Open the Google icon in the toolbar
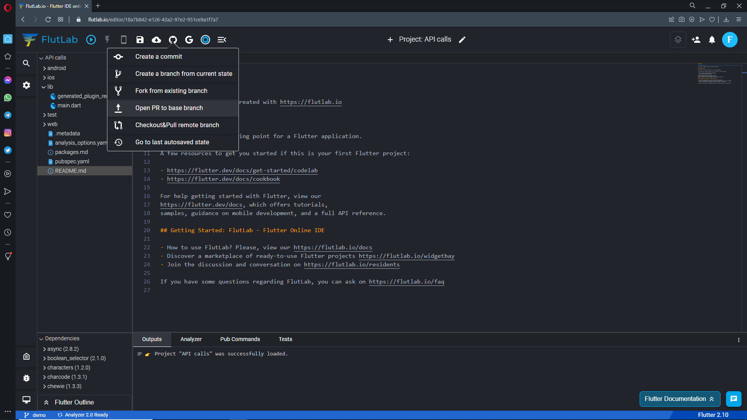The height and width of the screenshot is (420, 747). click(x=189, y=40)
